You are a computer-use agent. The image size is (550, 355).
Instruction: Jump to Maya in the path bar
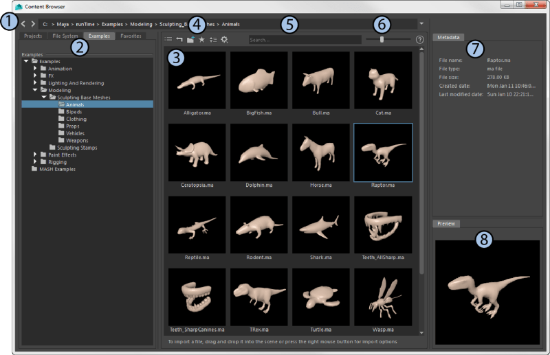click(63, 24)
